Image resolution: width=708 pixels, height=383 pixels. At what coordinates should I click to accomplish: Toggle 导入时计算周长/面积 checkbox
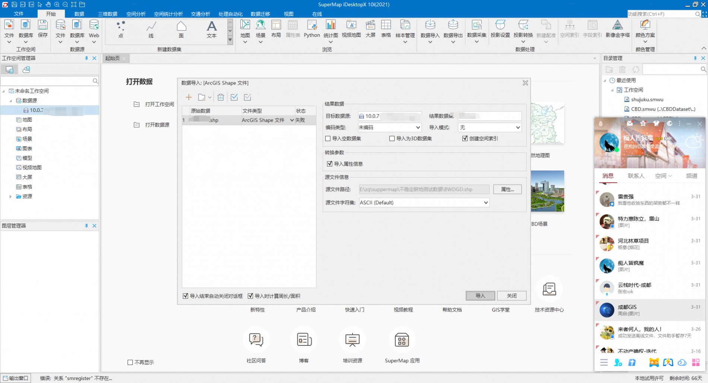[x=250, y=296]
